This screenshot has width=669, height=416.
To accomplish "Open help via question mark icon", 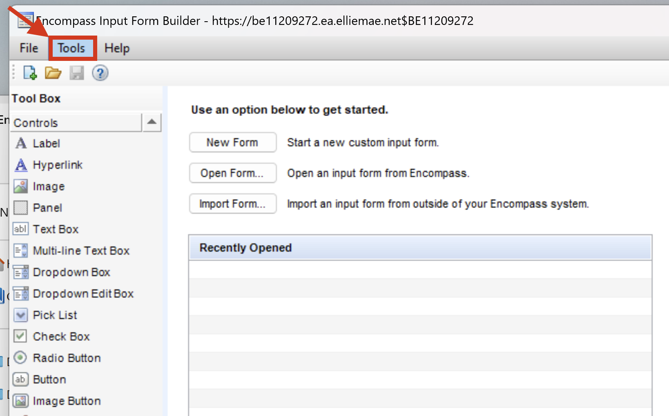I will point(100,73).
